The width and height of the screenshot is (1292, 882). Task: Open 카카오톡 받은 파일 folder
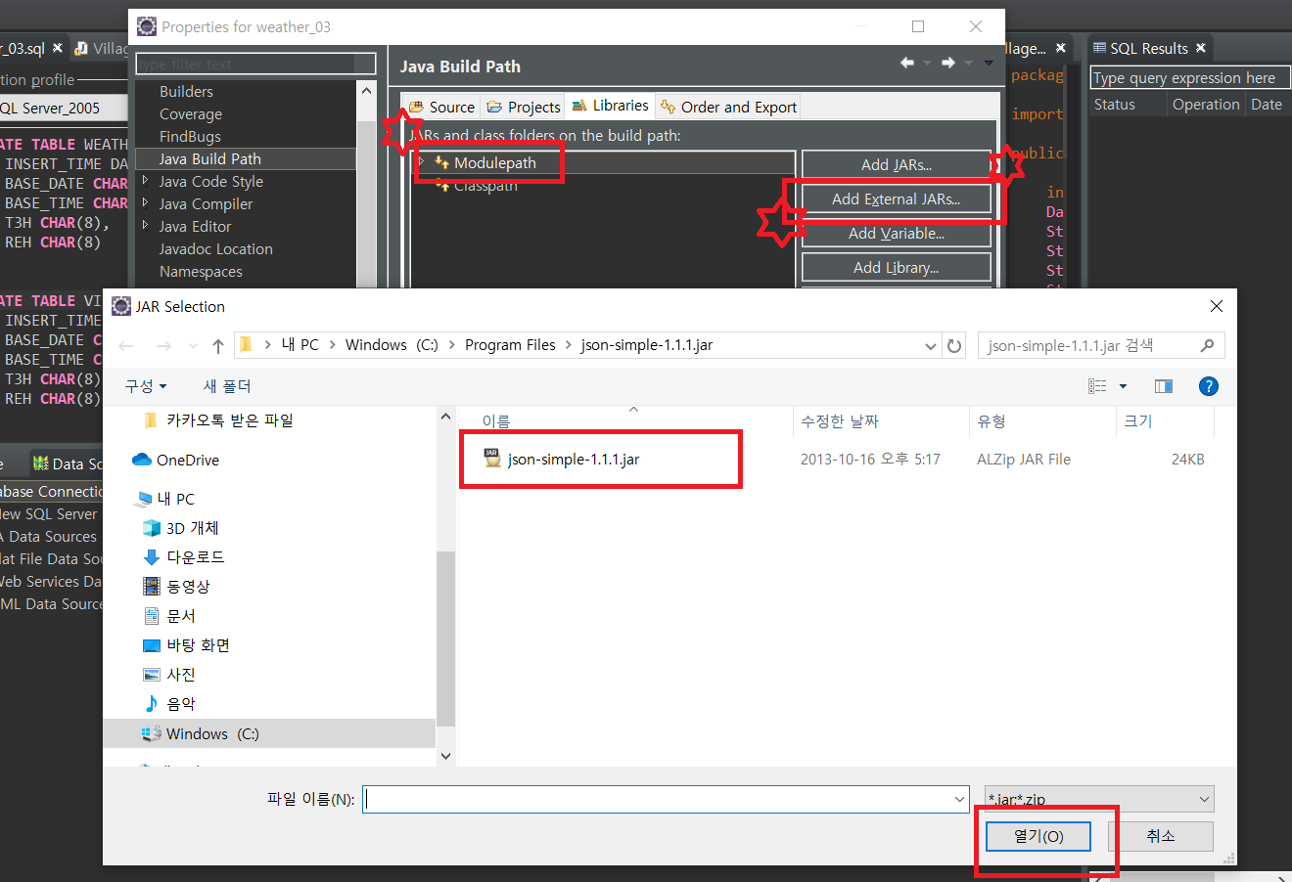(x=219, y=420)
